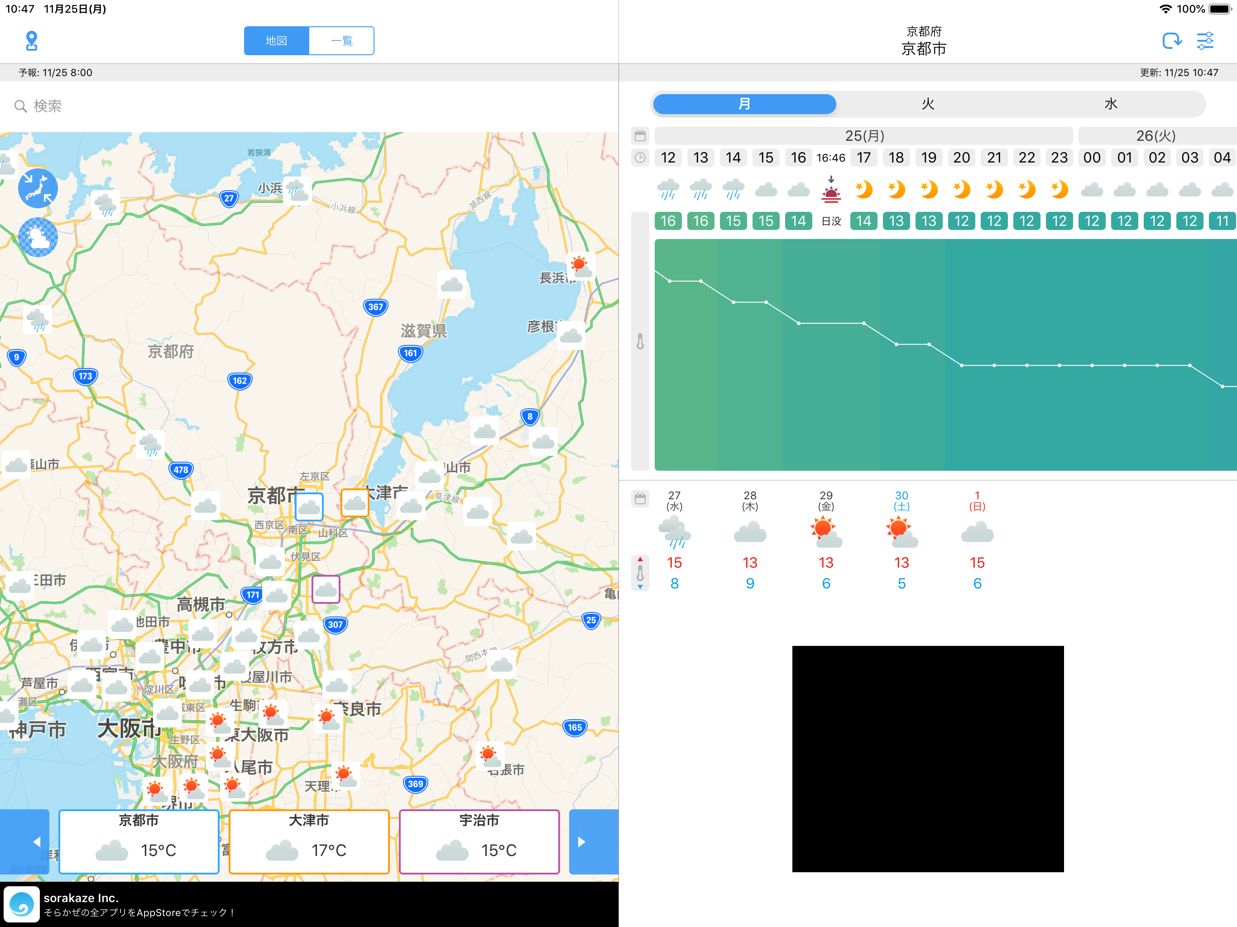Tap the current location pin icon
This screenshot has width=1237, height=927.
coord(32,41)
